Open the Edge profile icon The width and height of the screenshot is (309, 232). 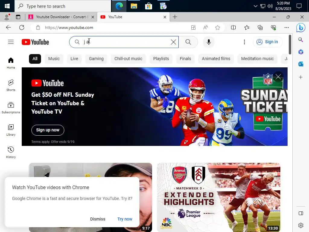7,17
